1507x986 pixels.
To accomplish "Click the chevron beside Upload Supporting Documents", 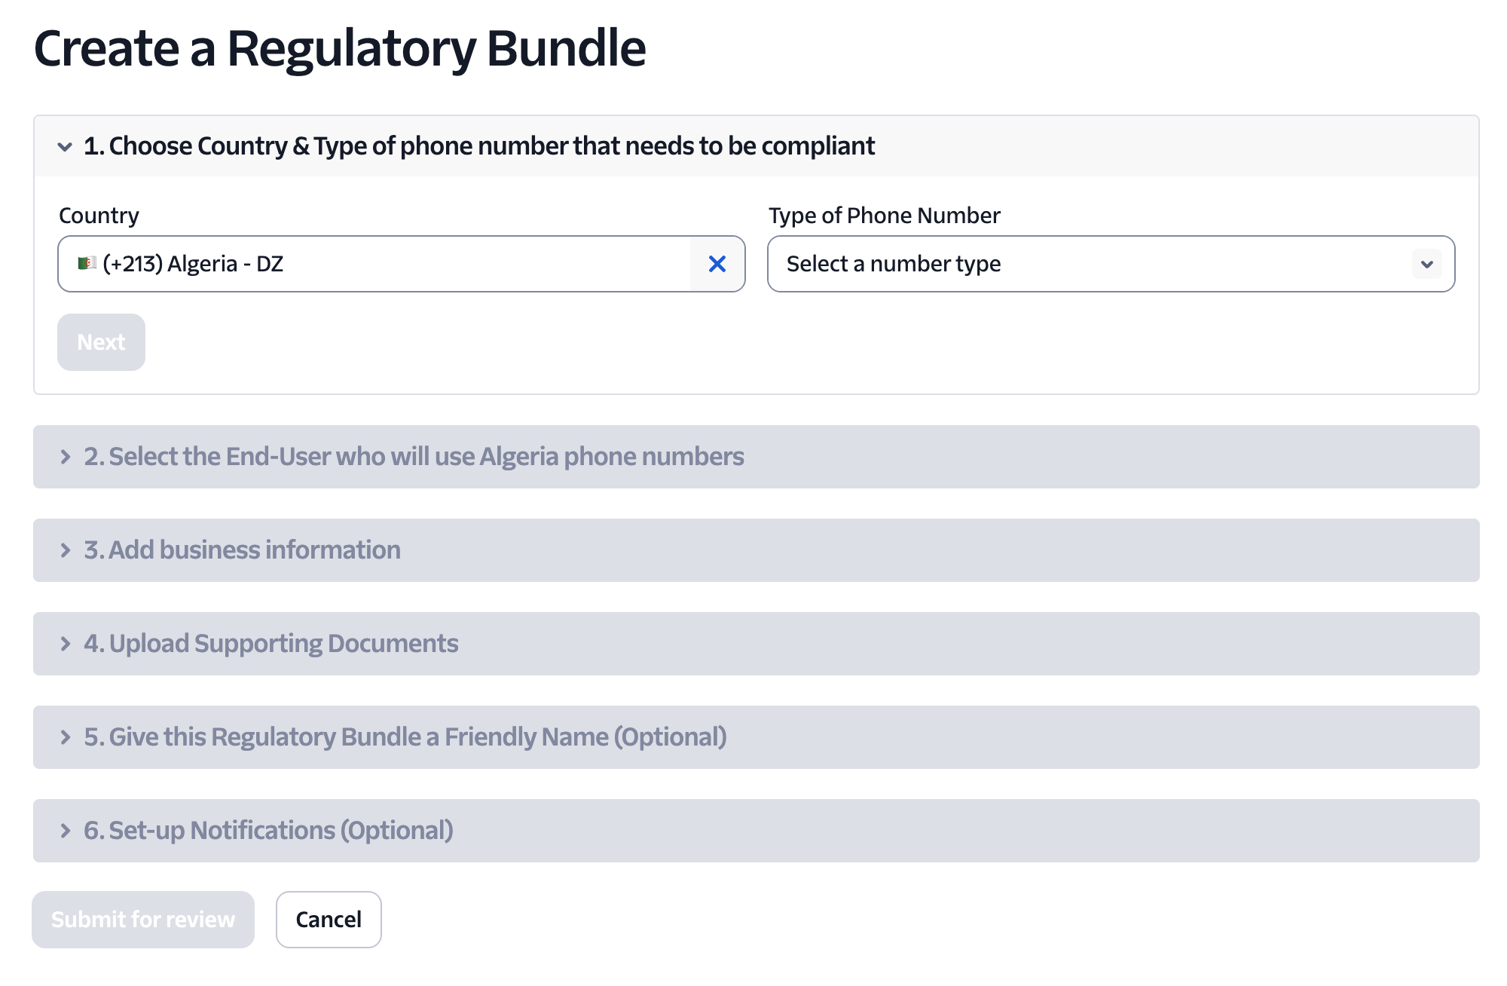I will 66,644.
